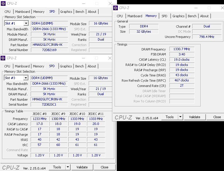Click Validate button in Slot #3 window
This screenshot has width=224, height=171.
pos(82,167)
